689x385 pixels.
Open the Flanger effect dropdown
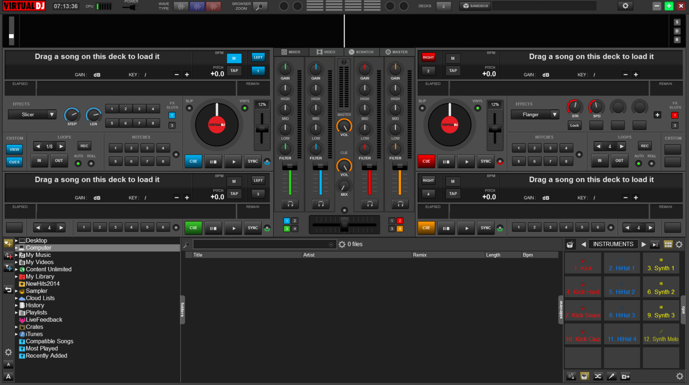coord(554,114)
